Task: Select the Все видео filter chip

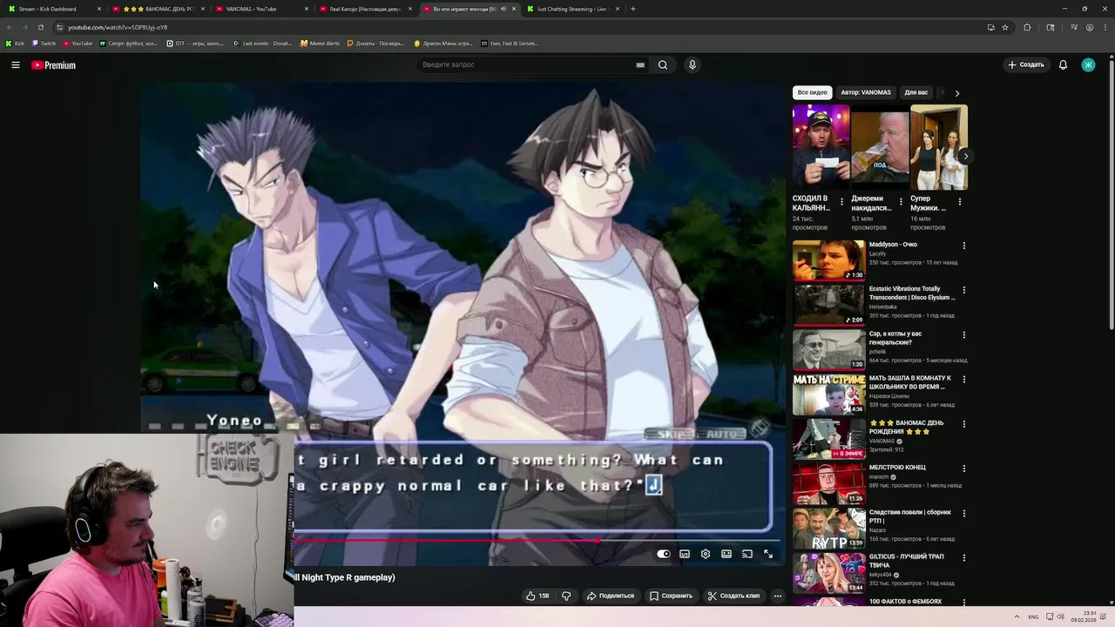Action: click(x=812, y=92)
